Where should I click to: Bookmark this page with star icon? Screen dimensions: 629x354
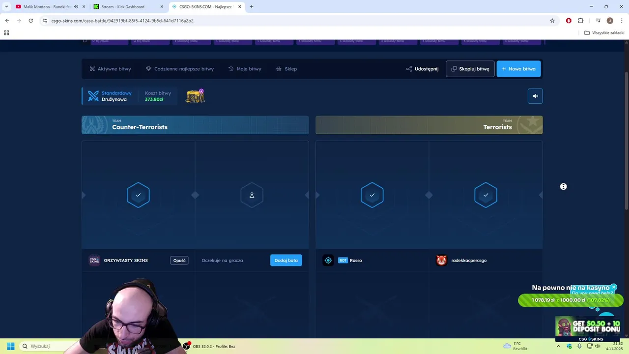click(552, 21)
